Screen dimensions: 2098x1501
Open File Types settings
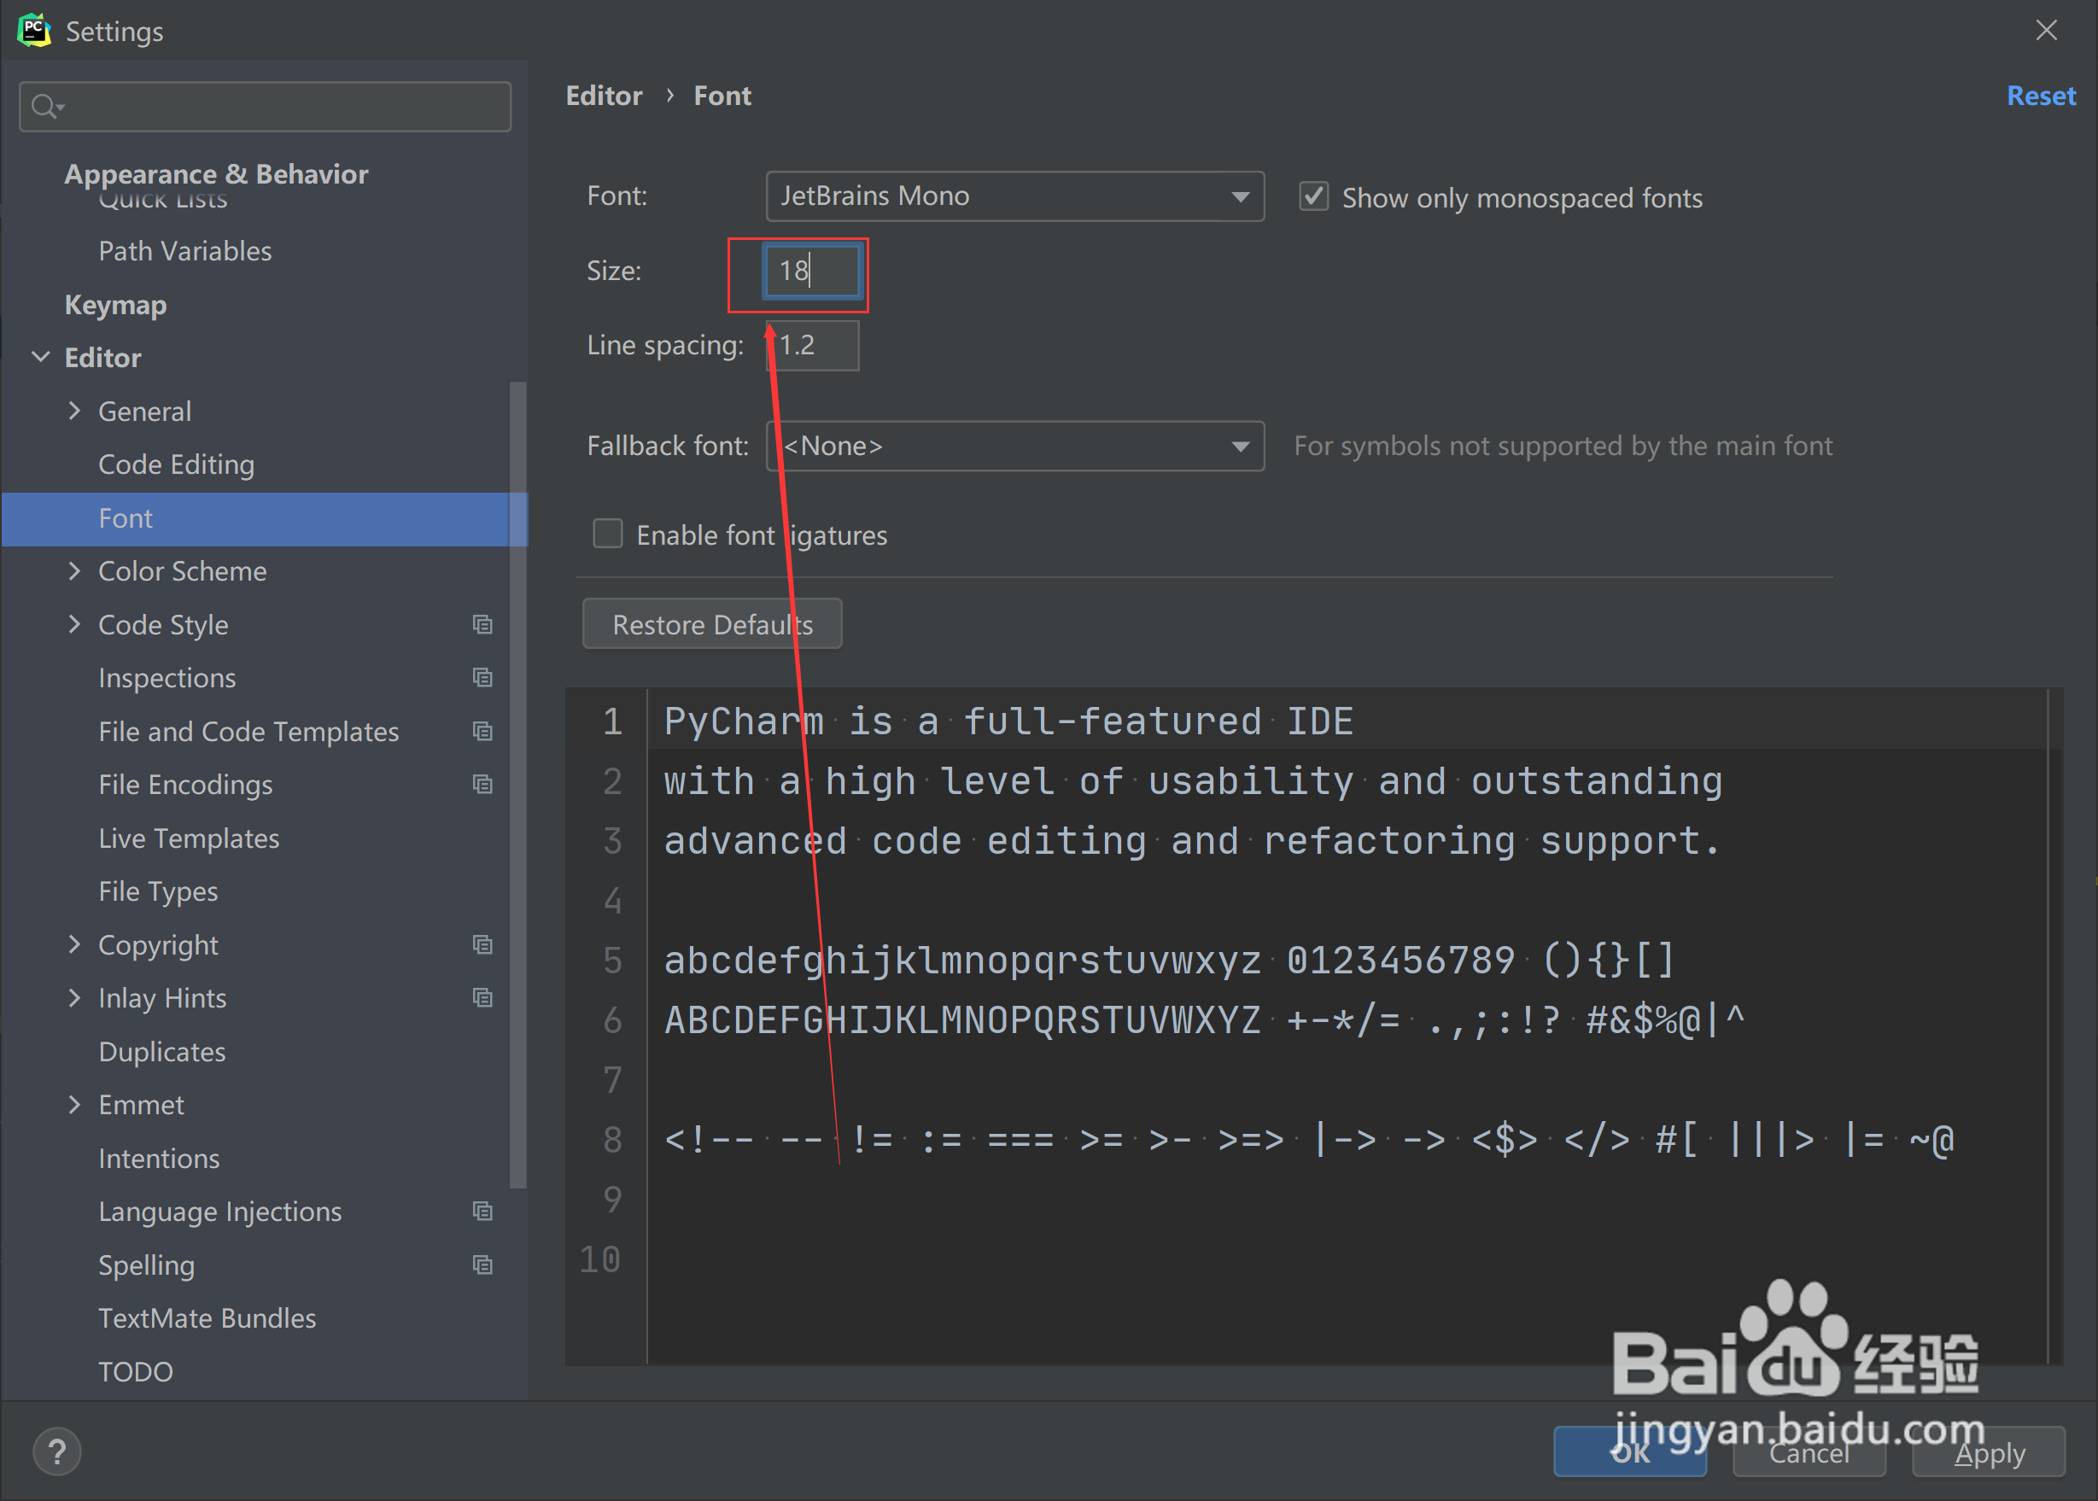(x=158, y=892)
